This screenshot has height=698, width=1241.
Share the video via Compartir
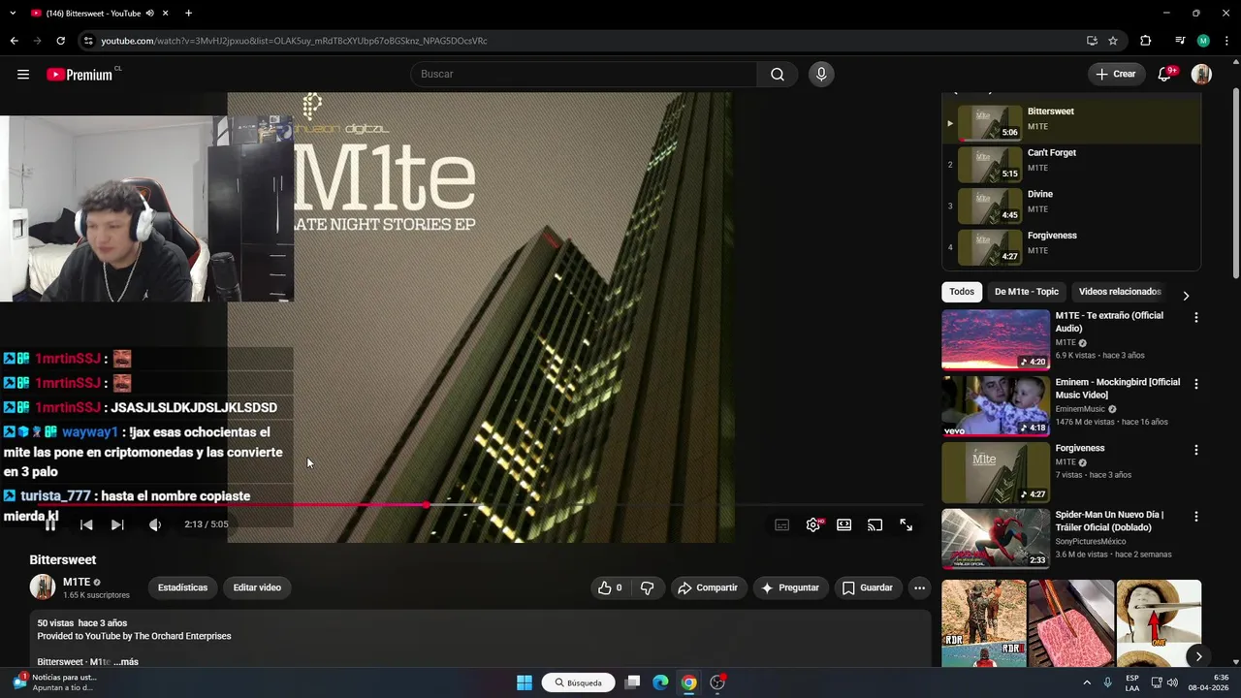(708, 587)
